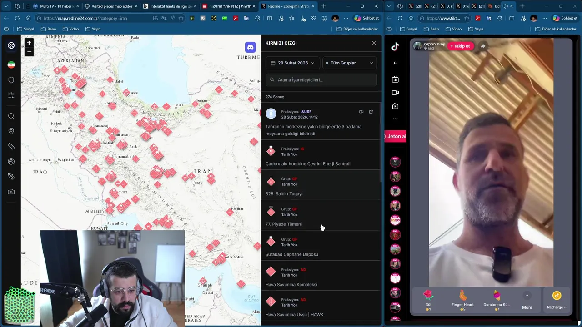
Task: Open a new tab in left browser
Action: coord(324,6)
